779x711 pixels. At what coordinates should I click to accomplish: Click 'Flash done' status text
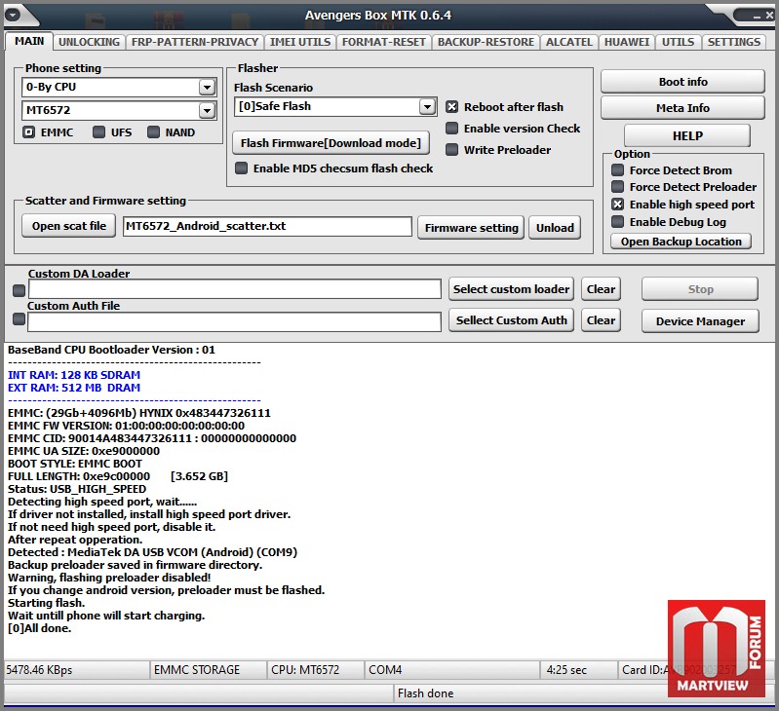click(425, 693)
